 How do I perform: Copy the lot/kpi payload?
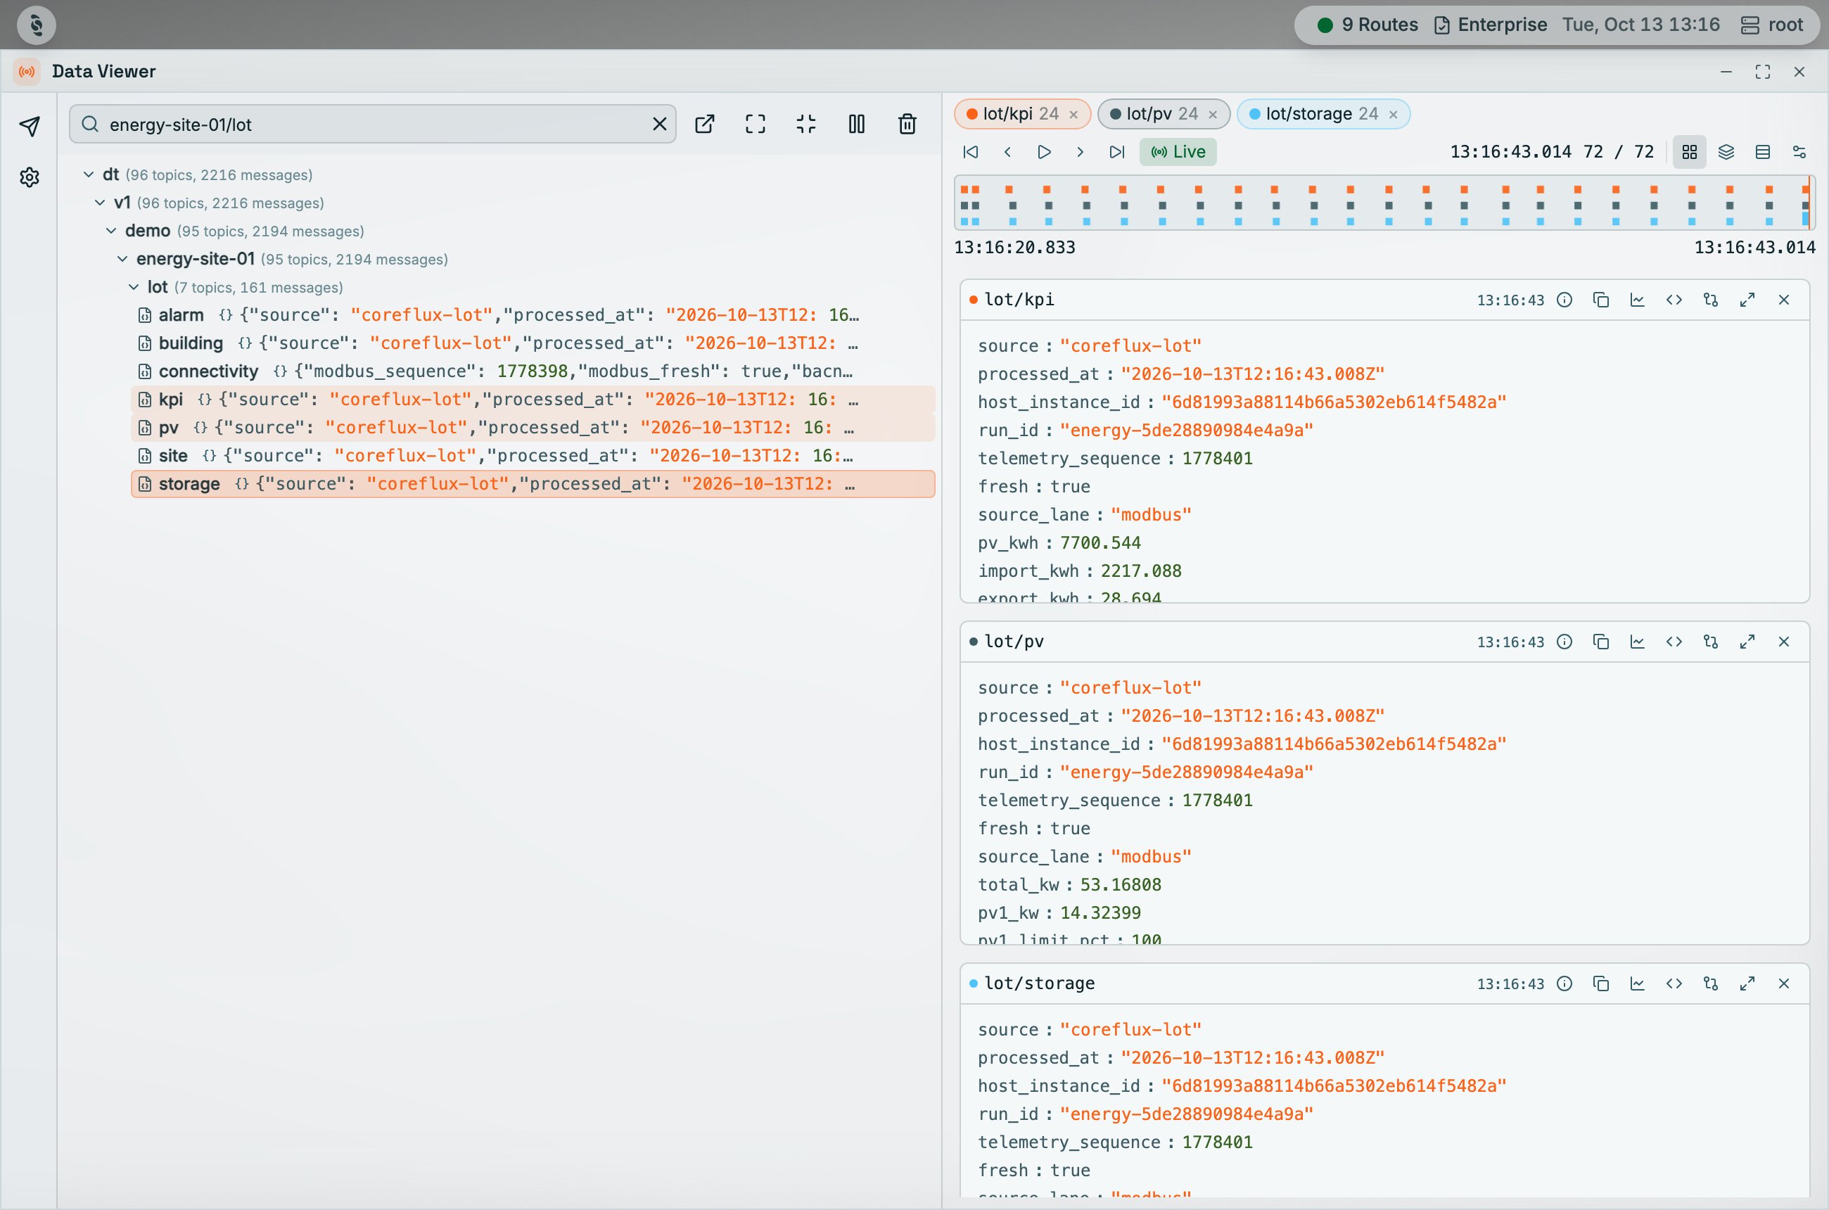coord(1600,300)
